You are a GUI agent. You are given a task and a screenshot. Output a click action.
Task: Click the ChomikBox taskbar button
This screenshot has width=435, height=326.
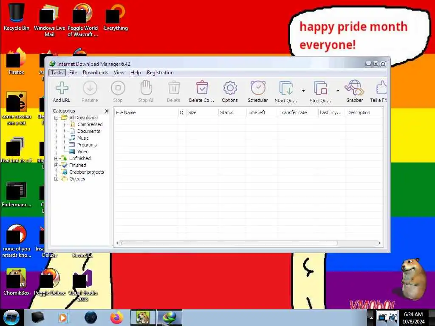click(x=143, y=318)
